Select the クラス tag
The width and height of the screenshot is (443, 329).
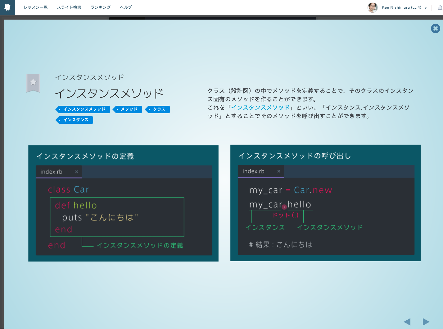click(x=158, y=109)
